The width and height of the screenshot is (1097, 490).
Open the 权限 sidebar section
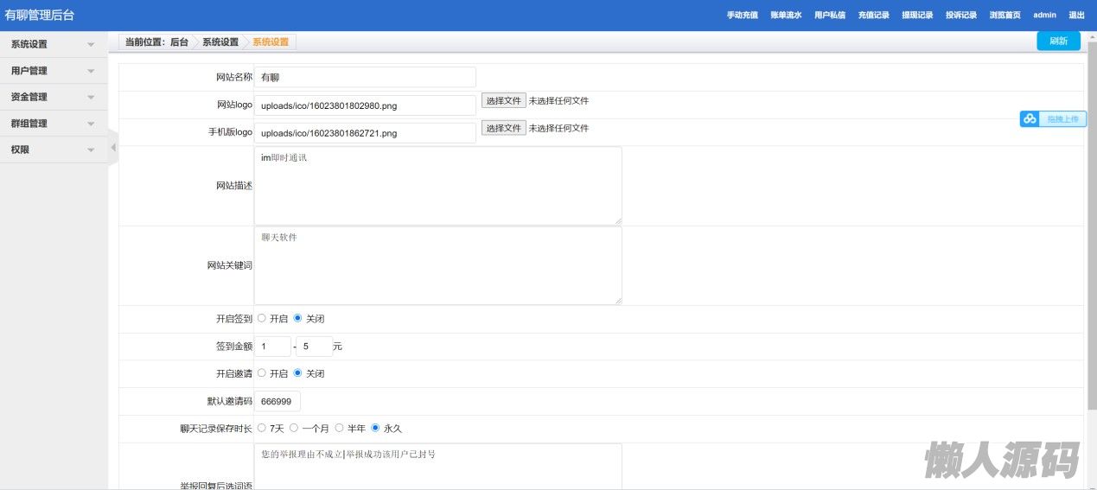pos(54,150)
